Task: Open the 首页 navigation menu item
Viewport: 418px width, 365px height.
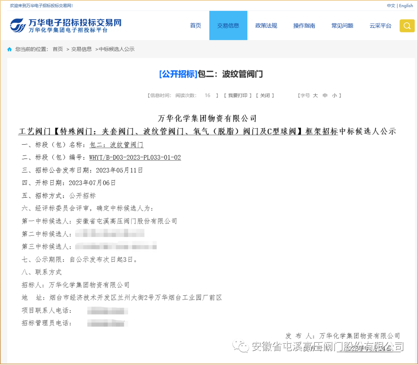Action: click(x=195, y=26)
